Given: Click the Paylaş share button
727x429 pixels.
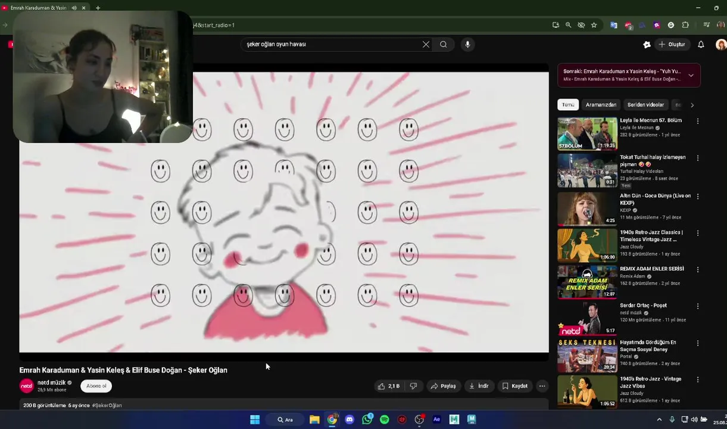Looking at the screenshot, I should pos(443,386).
